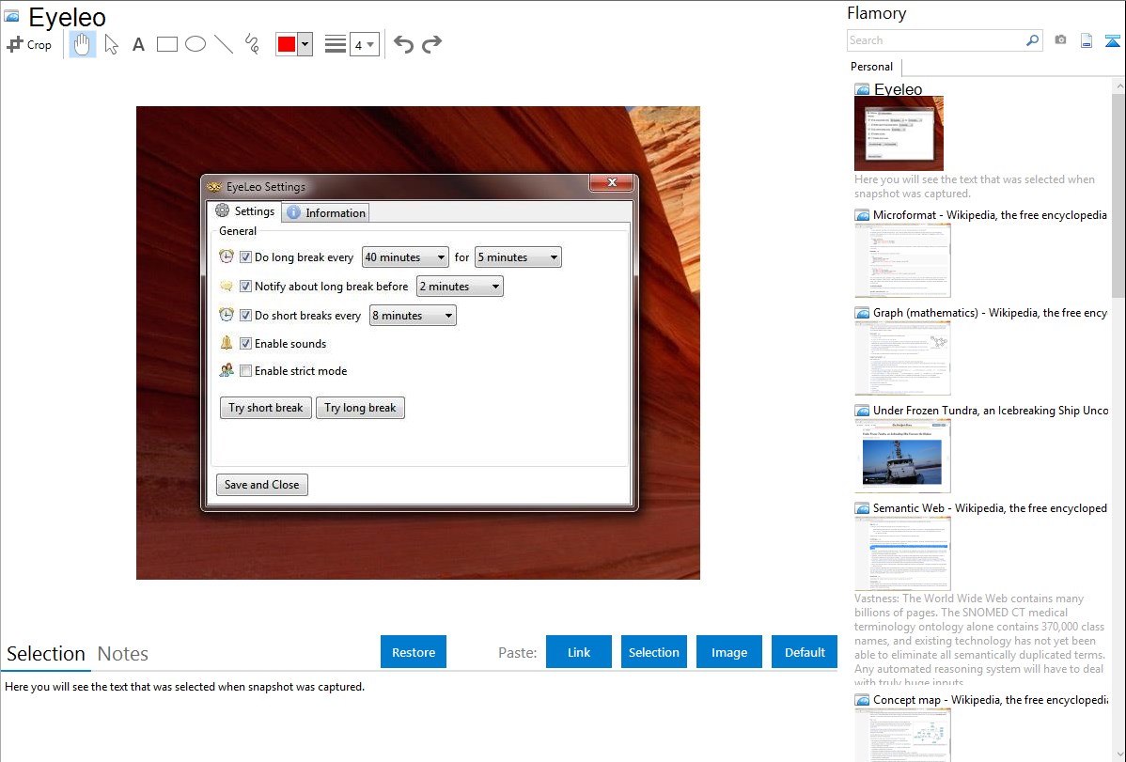
Task: Choose the straight line tool
Action: [x=224, y=44]
